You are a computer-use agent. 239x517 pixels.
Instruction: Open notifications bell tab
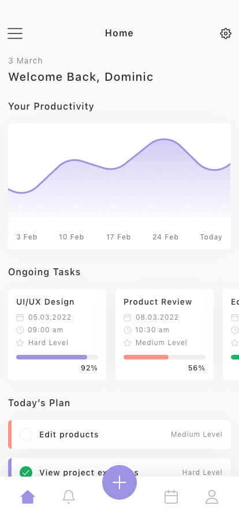coord(69,497)
